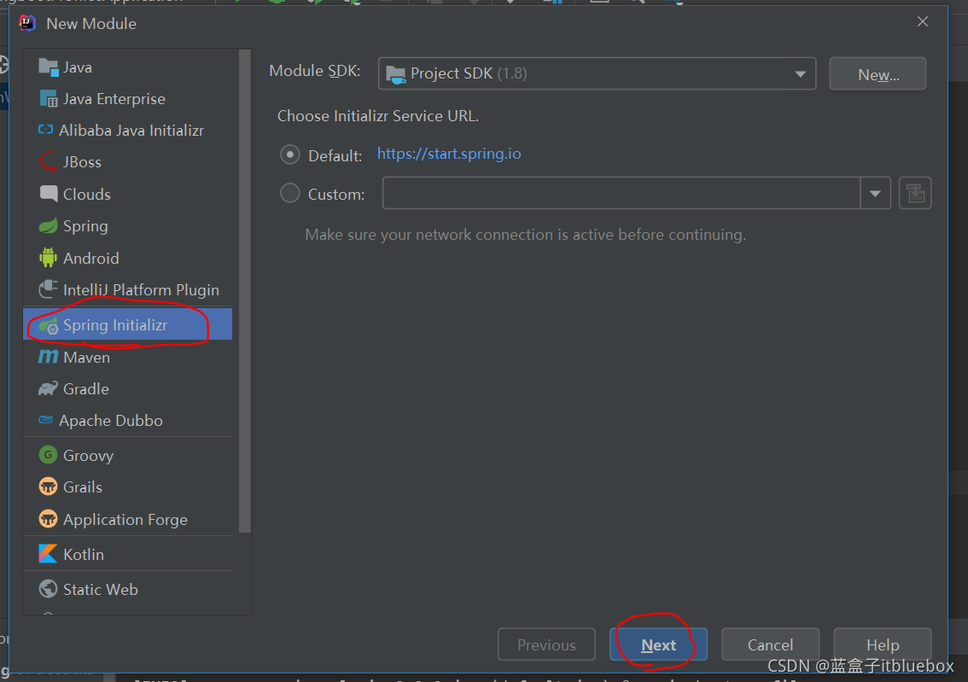
Task: Click the Spring leaf icon
Action: point(48,226)
